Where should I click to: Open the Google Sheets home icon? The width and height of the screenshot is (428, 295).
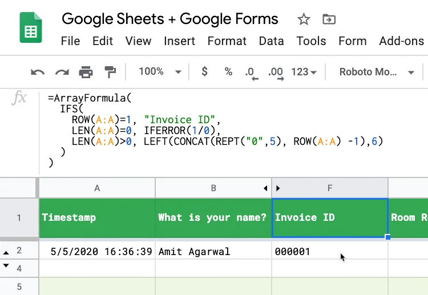pos(31,27)
